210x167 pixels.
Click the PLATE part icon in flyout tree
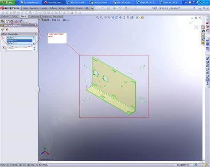pos(42,20)
